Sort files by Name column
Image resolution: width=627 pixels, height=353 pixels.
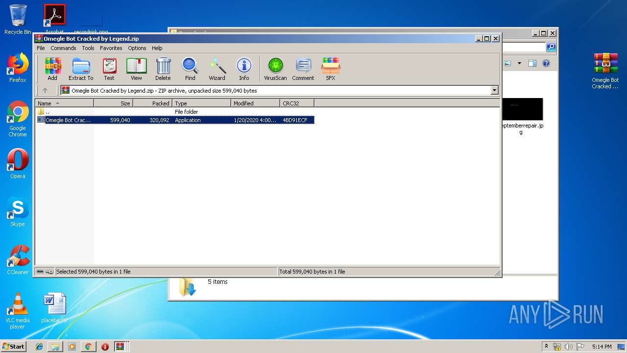click(x=64, y=103)
